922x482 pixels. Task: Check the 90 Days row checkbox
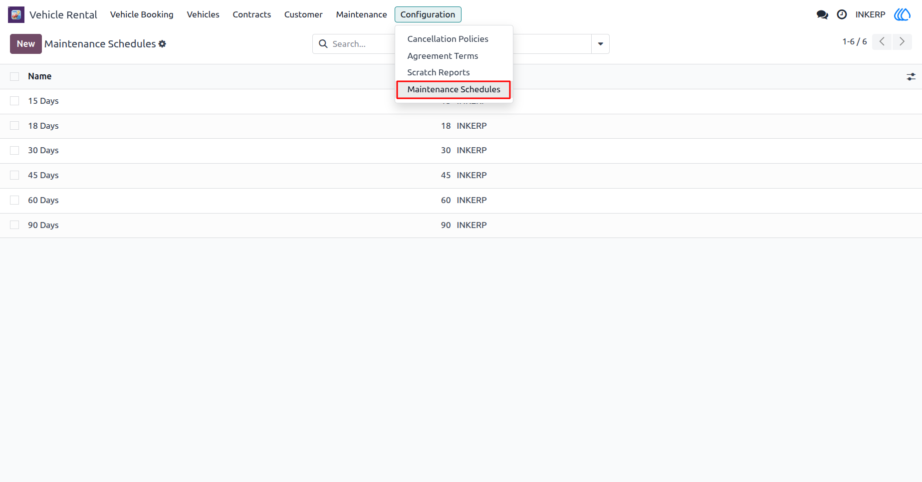14,225
